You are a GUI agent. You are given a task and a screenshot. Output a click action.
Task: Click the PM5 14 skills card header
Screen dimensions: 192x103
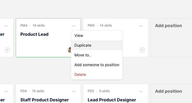100,25
